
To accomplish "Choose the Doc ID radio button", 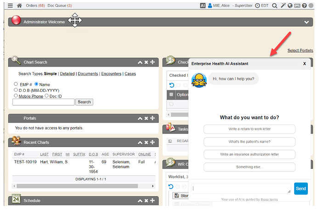I will click(x=46, y=96).
